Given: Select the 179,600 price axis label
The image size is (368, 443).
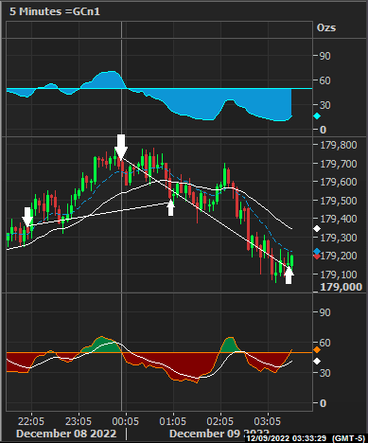Looking at the screenshot, I should coord(339,182).
